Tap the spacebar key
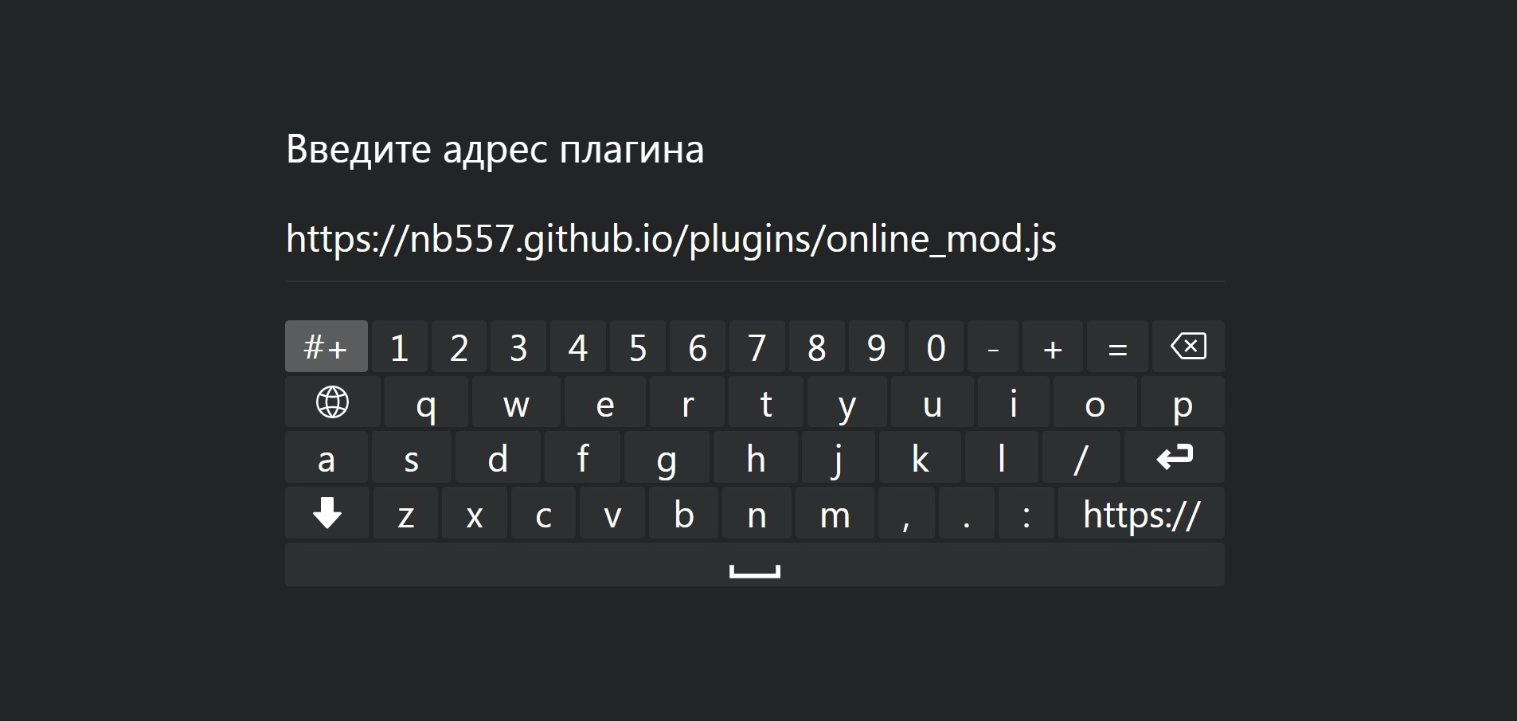This screenshot has width=1517, height=721. (x=754, y=565)
